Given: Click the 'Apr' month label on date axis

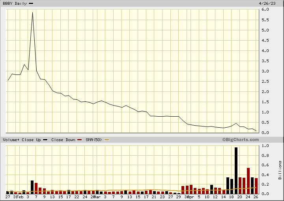Looking at the screenshot, I should coord(191,197).
